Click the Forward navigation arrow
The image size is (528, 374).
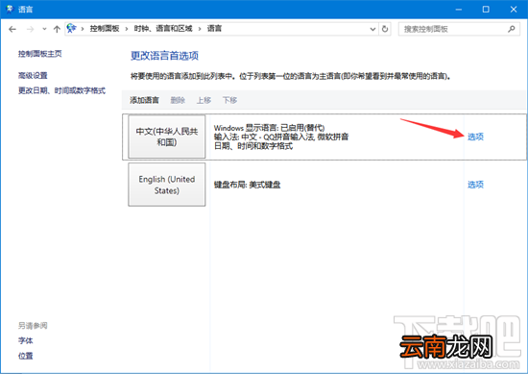pyautogui.click(x=31, y=29)
